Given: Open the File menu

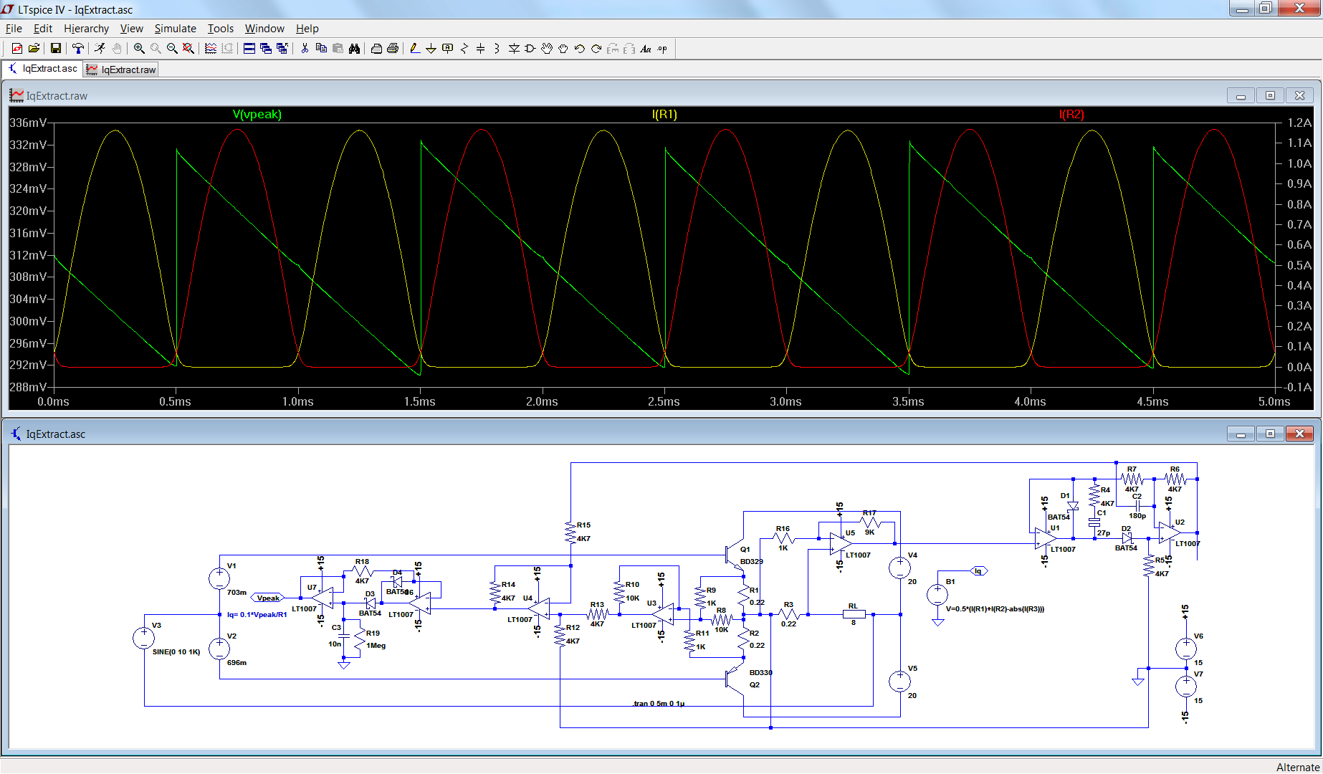Looking at the screenshot, I should pyautogui.click(x=14, y=29).
